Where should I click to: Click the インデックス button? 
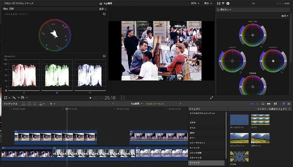10,104
